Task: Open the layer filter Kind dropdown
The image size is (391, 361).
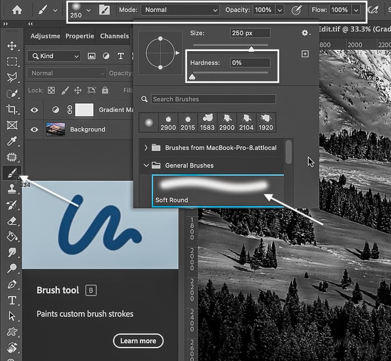Action: point(54,56)
